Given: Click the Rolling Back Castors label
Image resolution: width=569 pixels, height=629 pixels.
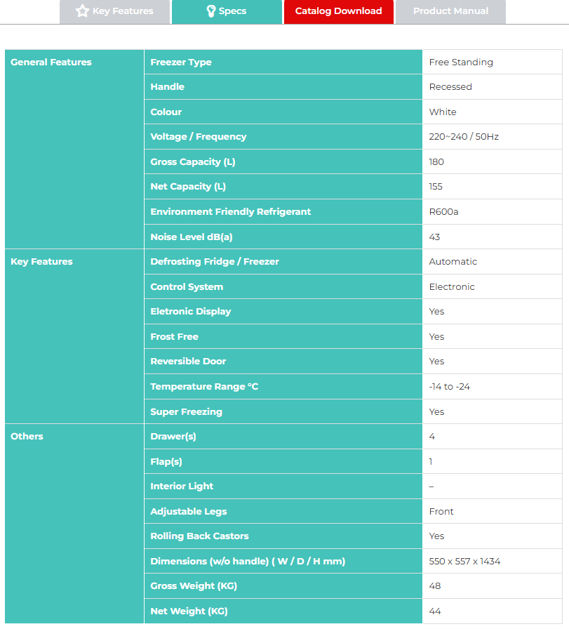Looking at the screenshot, I should coord(199,536).
